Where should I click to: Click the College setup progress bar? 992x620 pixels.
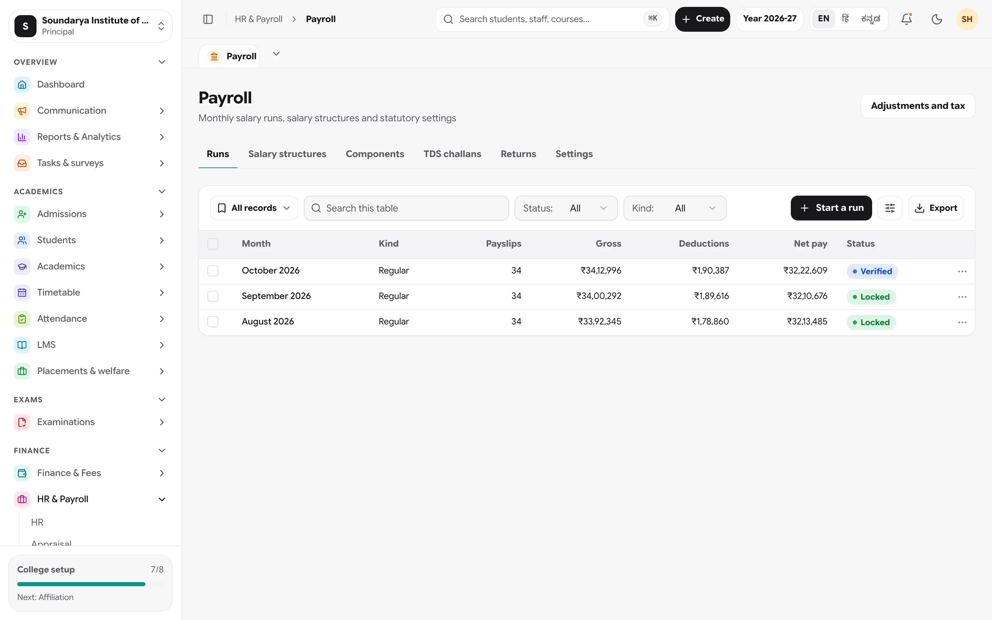(x=91, y=584)
